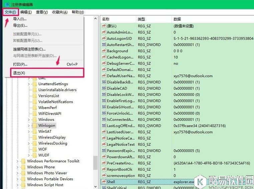Click the DebugServerC string value icon
Viewport: 254px width, 189px height.
pyautogui.click(x=104, y=63)
